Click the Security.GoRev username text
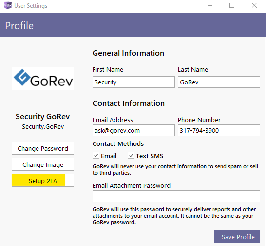This screenshot has height=246, width=266. click(43, 127)
